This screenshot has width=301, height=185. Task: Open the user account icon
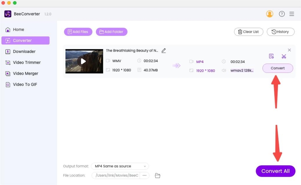point(270,14)
